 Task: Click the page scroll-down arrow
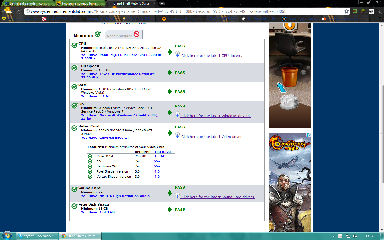point(382,230)
